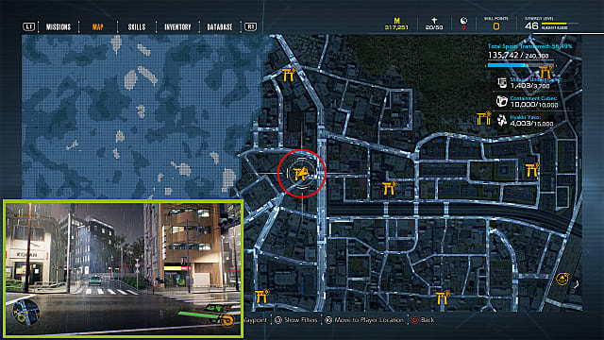Click the Hyakki Yako spirits icon

[501, 120]
